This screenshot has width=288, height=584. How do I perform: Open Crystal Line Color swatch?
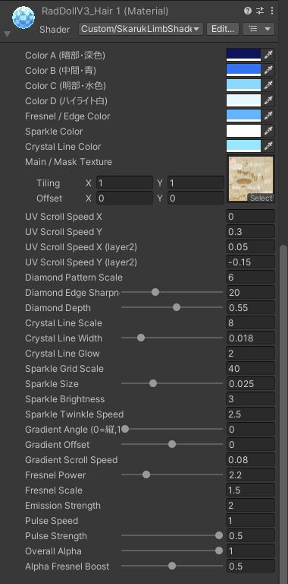pyautogui.click(x=243, y=146)
